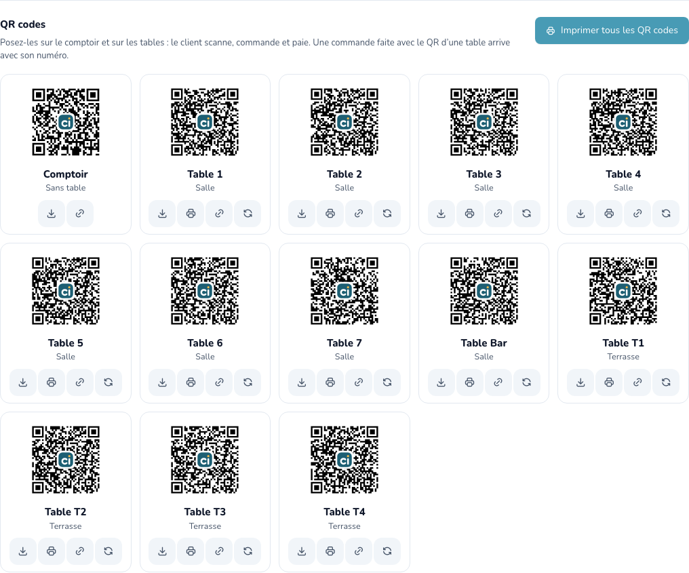Screen dimensions: 689x573
Task: Copy link for Table T3
Action: (219, 551)
